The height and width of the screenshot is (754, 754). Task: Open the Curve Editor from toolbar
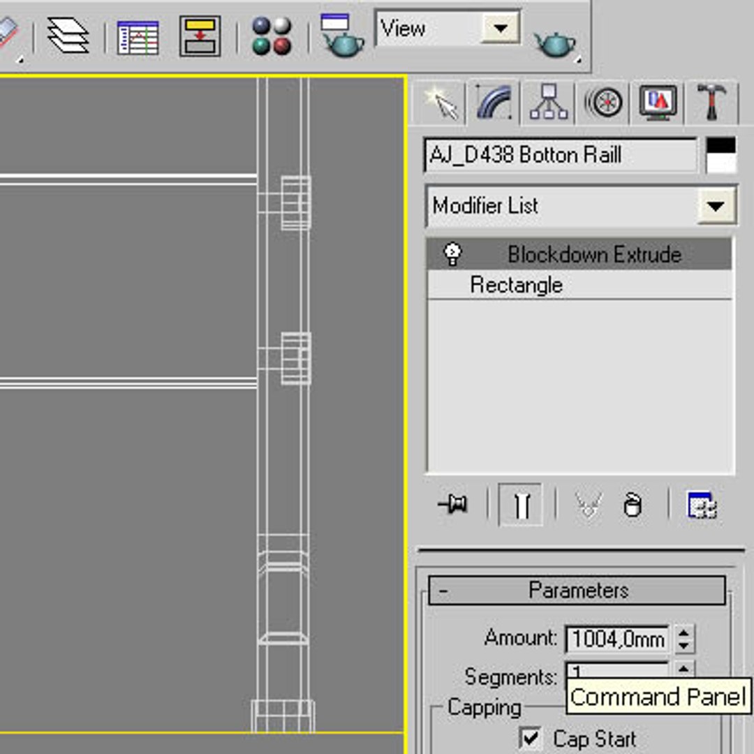click(x=138, y=37)
